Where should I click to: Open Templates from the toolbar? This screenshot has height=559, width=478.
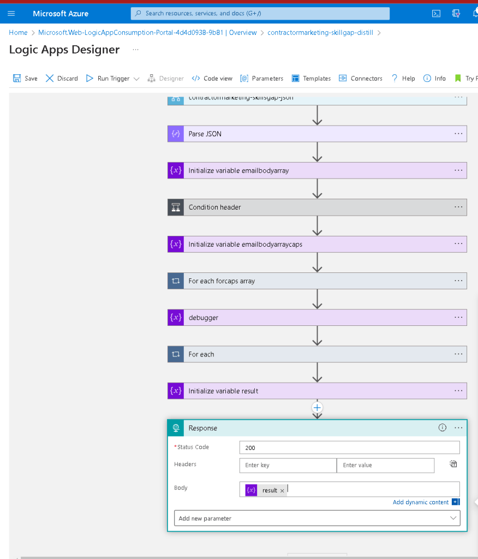(311, 79)
